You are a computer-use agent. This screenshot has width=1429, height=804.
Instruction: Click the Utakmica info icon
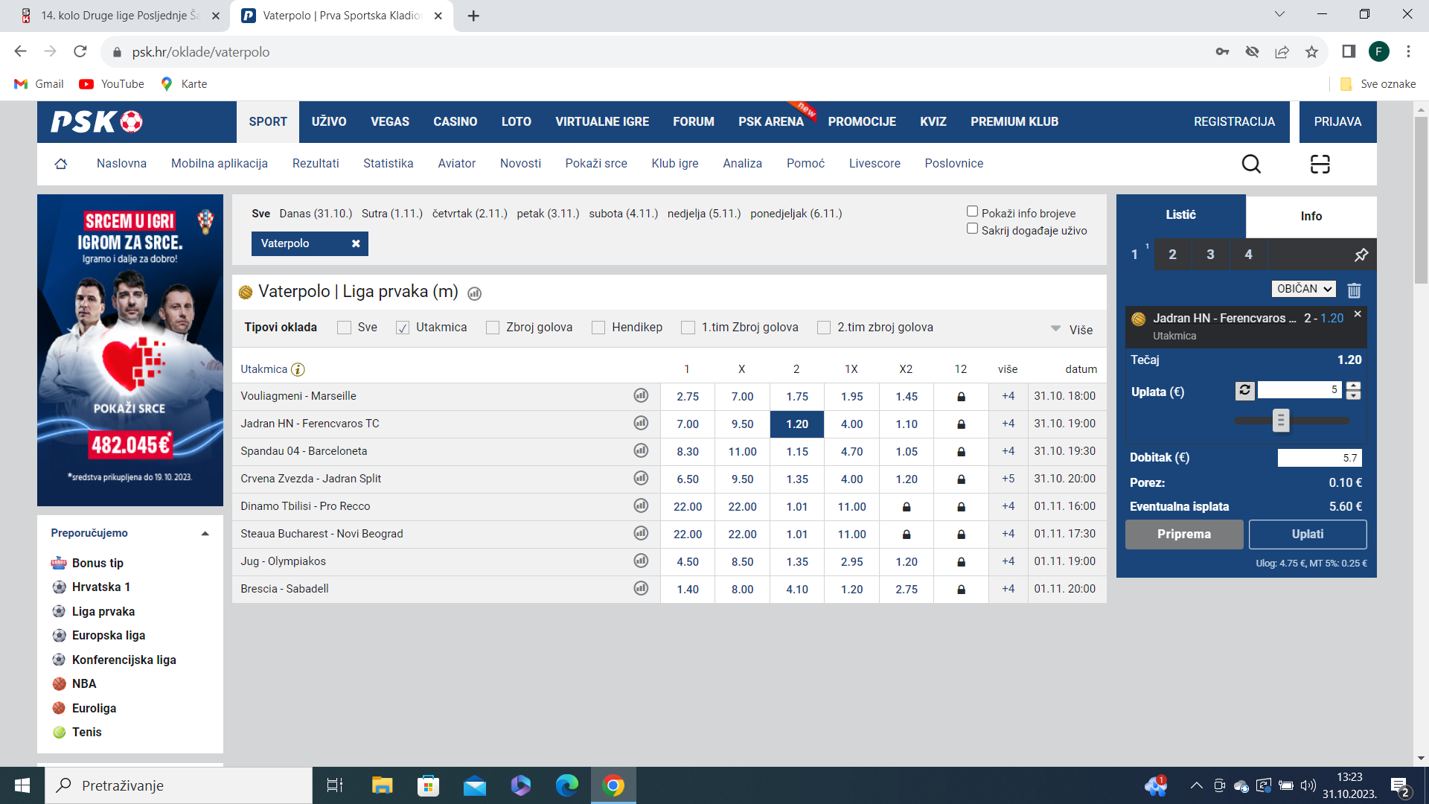[x=298, y=369]
